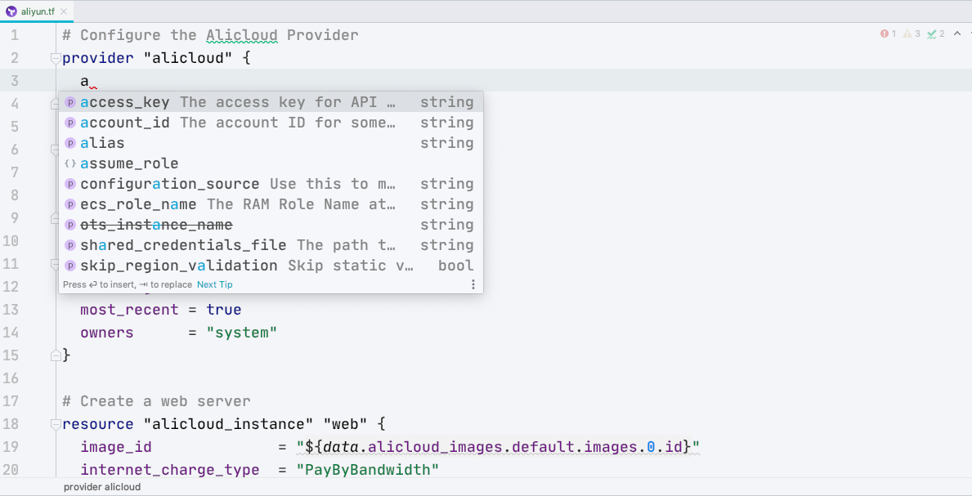972x496 pixels.
Task: Click the Terraform file icon on aliyun.tf tab
Action: click(11, 11)
